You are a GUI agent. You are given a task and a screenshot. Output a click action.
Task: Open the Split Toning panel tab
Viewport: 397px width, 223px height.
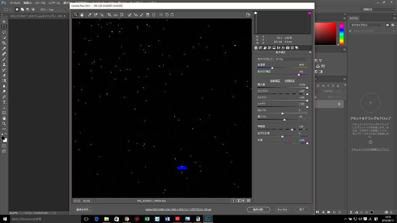274,48
